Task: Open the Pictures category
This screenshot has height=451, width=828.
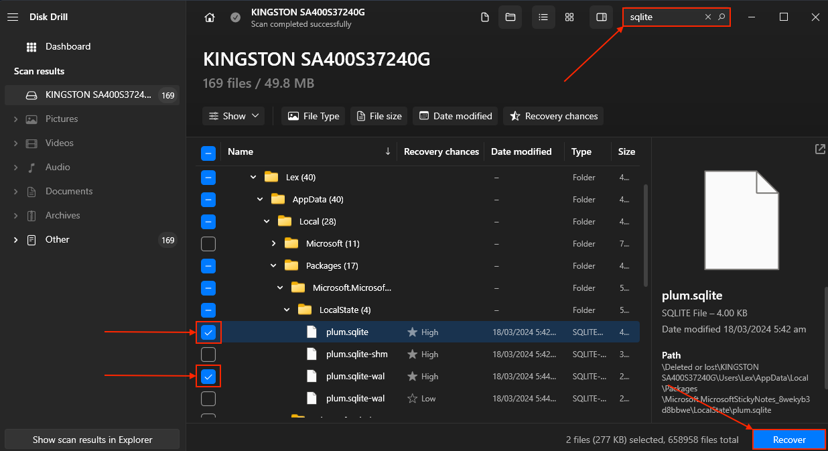Action: tap(62, 119)
